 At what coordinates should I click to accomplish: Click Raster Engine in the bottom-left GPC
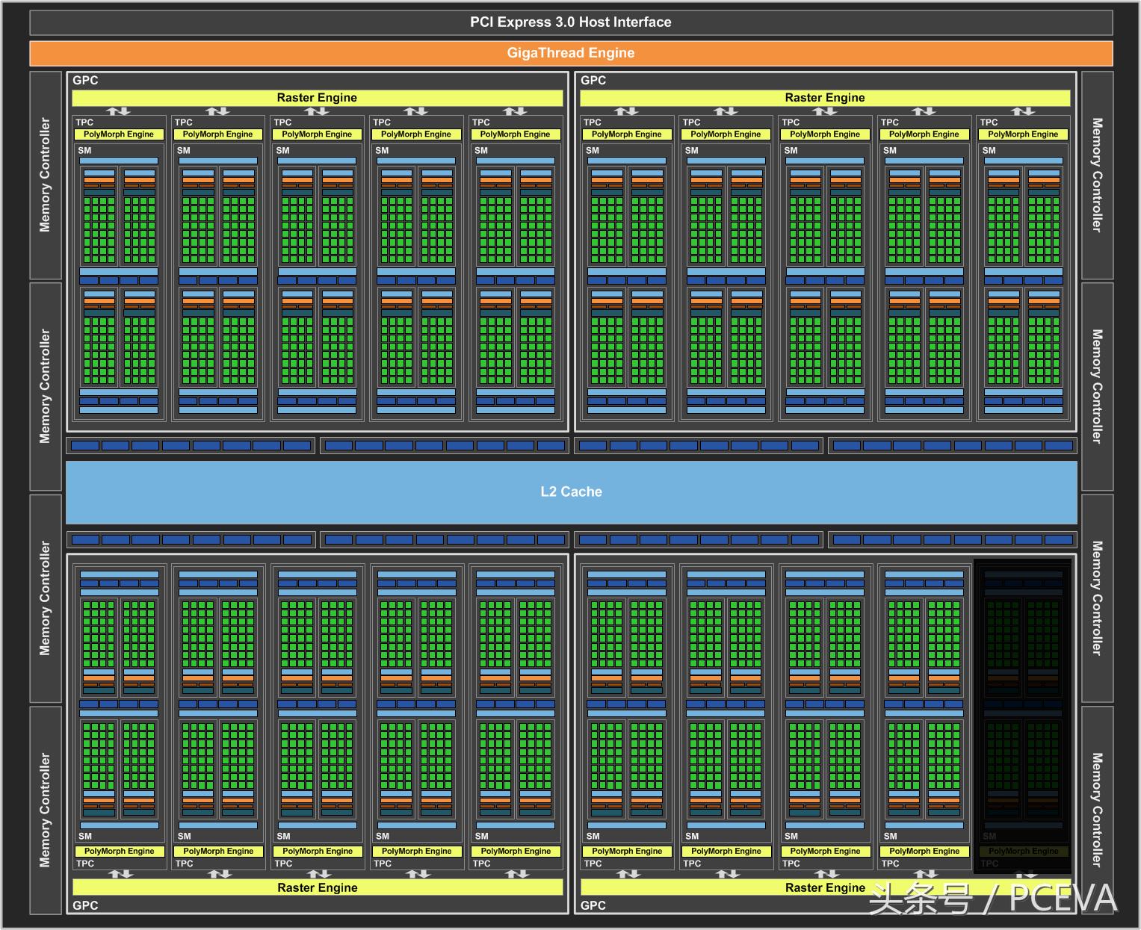coord(317,887)
